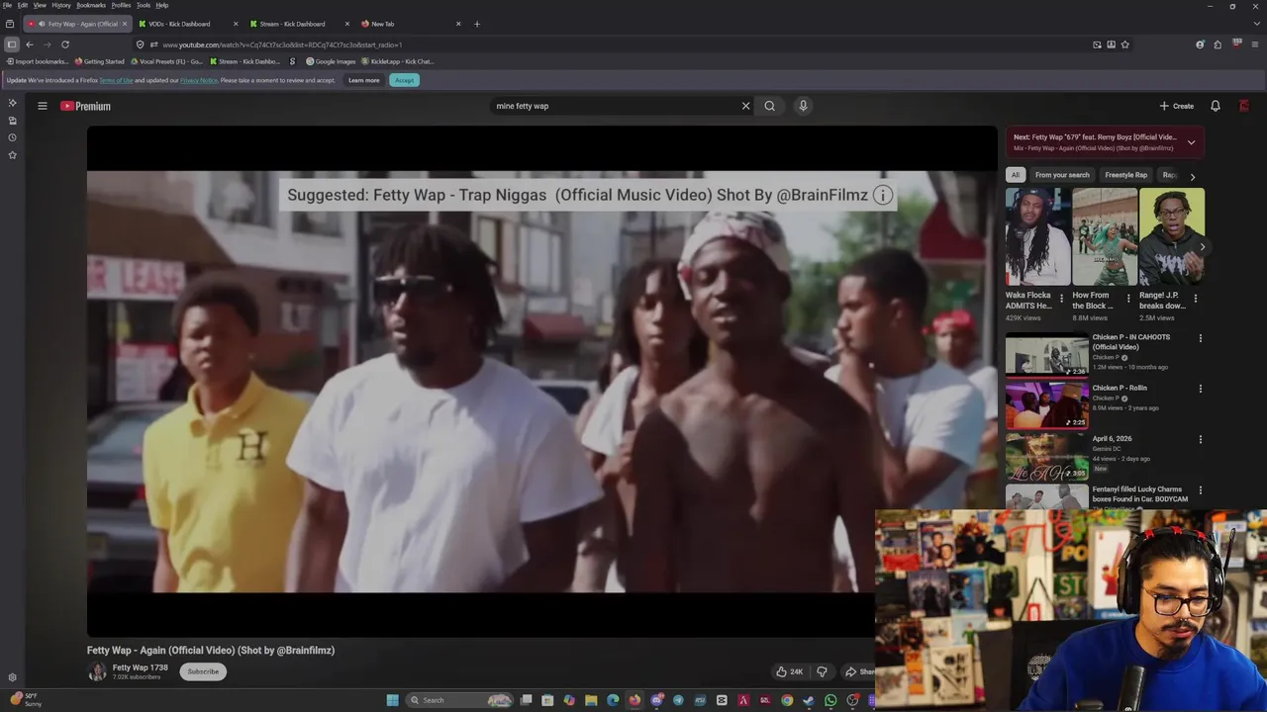This screenshot has height=712, width=1267.
Task: Open sidebar settings gear icon
Action: [12, 677]
